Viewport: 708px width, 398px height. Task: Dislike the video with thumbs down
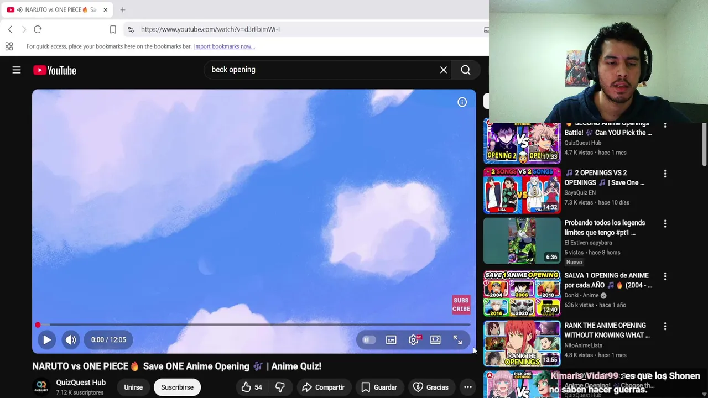280,387
